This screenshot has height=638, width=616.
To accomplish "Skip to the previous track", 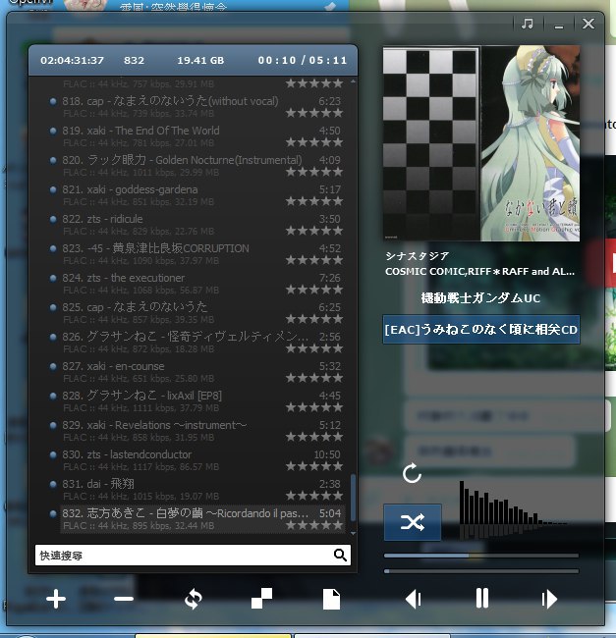I will [x=414, y=599].
